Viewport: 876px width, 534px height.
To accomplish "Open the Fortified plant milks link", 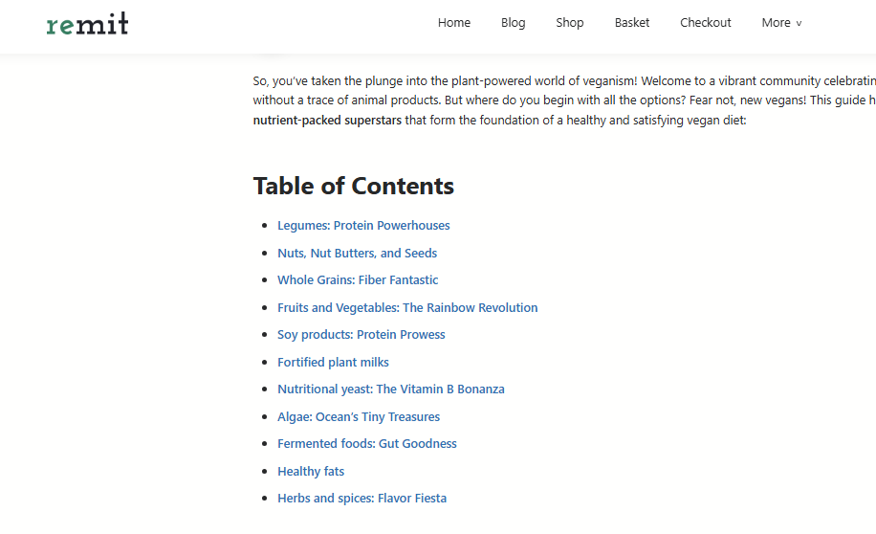I will coord(333,363).
